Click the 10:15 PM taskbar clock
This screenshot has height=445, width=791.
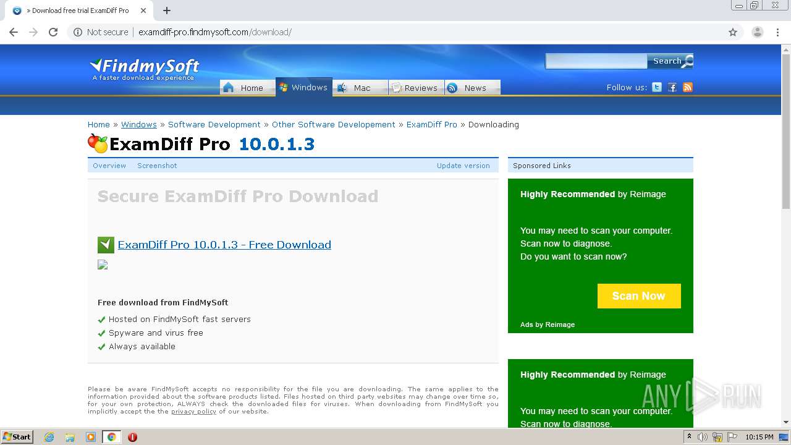point(759,437)
